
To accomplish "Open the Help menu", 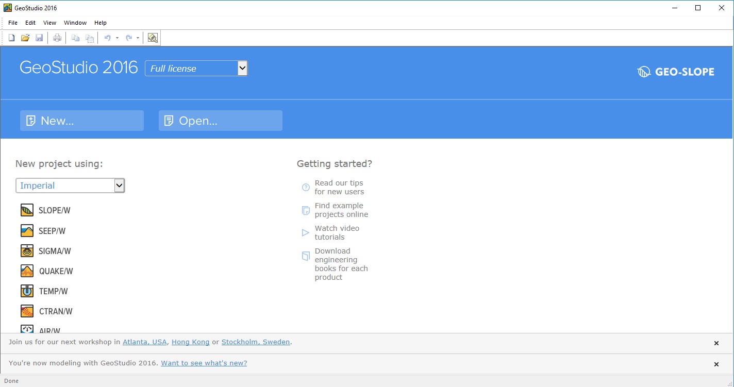I will pyautogui.click(x=101, y=23).
